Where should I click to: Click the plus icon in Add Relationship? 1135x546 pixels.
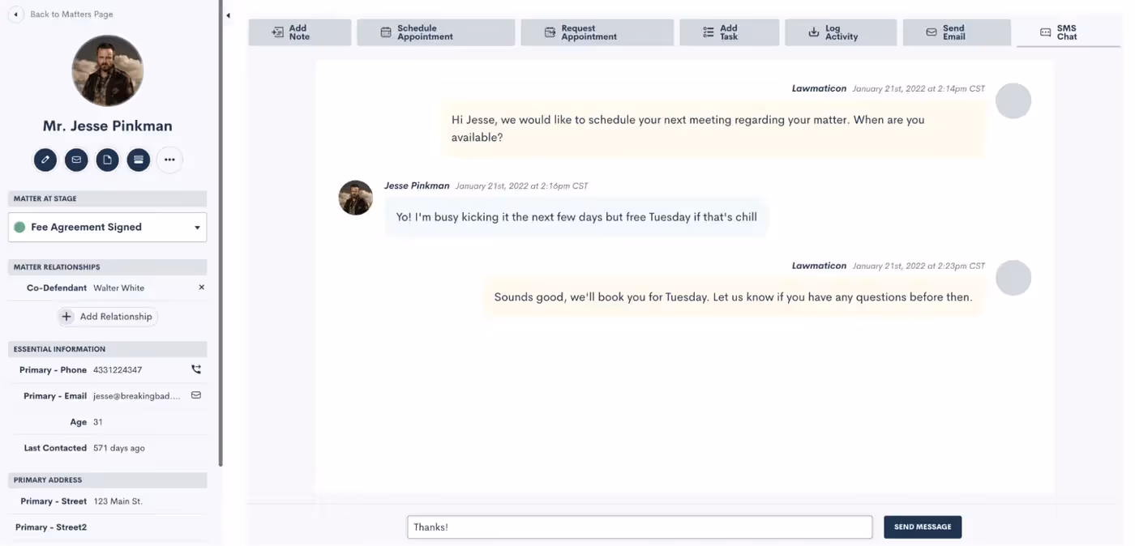[x=67, y=317]
